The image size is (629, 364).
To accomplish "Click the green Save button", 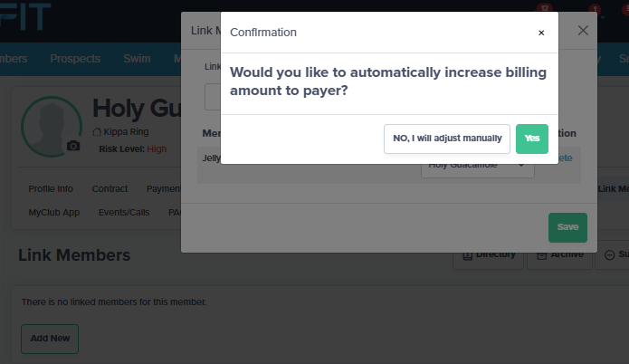I will [567, 227].
